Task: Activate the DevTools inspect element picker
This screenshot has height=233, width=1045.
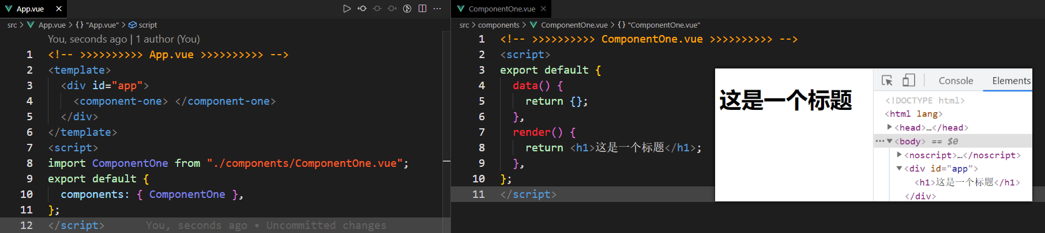Action: coord(887,81)
